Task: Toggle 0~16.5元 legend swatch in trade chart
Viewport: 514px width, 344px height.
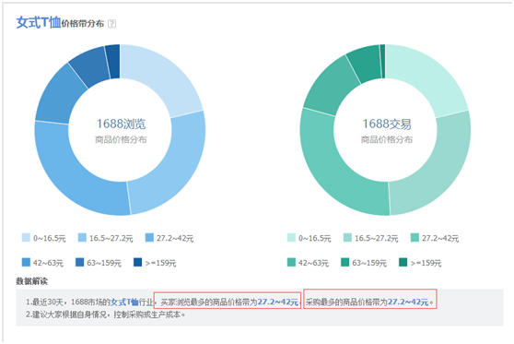Action: point(291,238)
